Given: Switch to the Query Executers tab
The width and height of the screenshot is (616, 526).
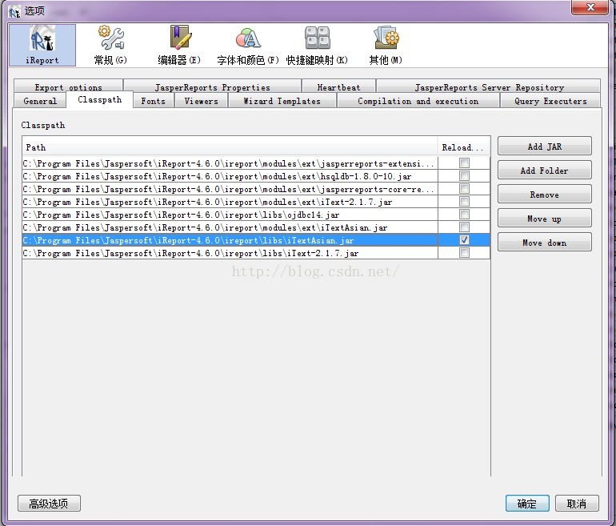Looking at the screenshot, I should coord(550,101).
